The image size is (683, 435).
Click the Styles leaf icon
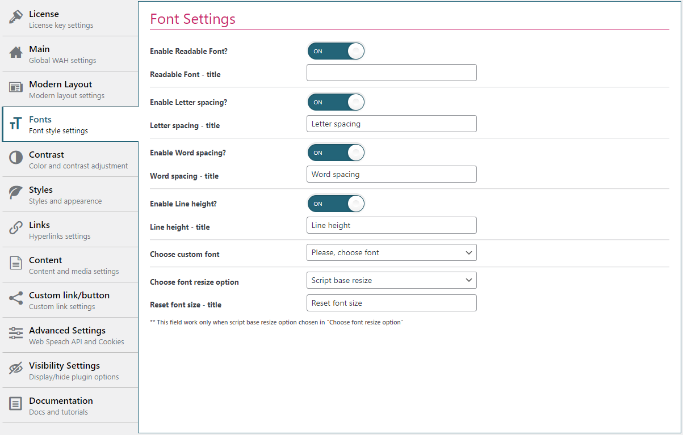coord(16,193)
